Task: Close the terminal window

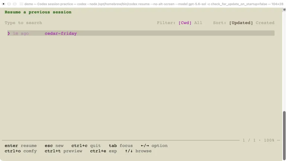Action: pos(3,4)
